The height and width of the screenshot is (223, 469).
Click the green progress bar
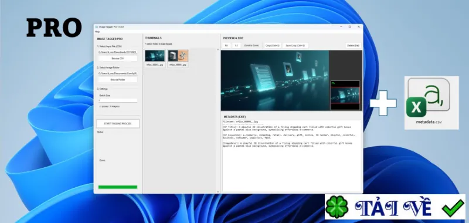[118, 187]
